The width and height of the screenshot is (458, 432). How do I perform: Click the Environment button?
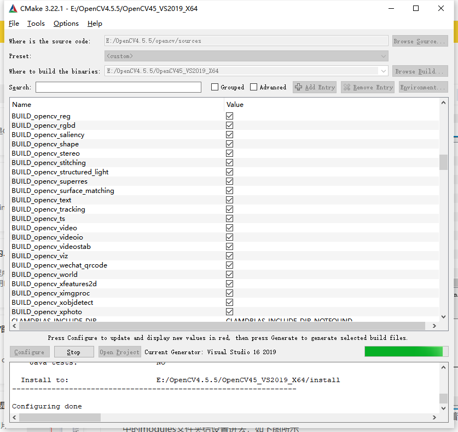pos(423,87)
